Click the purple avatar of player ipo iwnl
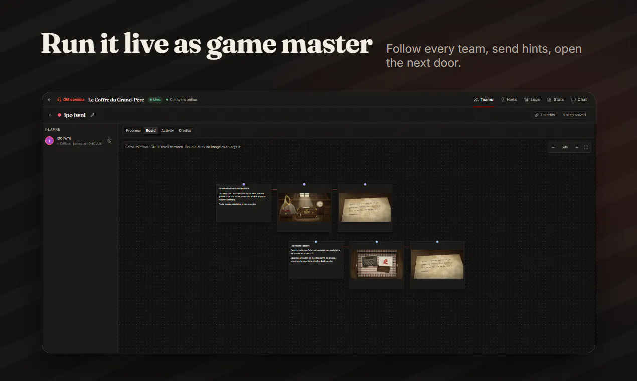Image resolution: width=637 pixels, height=381 pixels. click(x=50, y=141)
